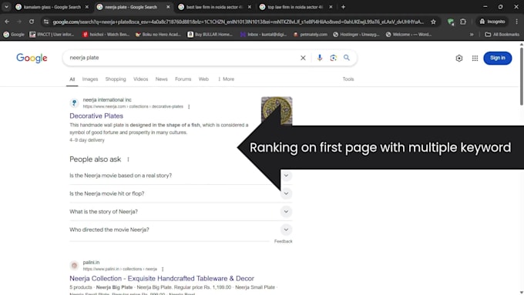Click neerja international inc favicon
Screen dimensions: 524x295
(x=74, y=103)
